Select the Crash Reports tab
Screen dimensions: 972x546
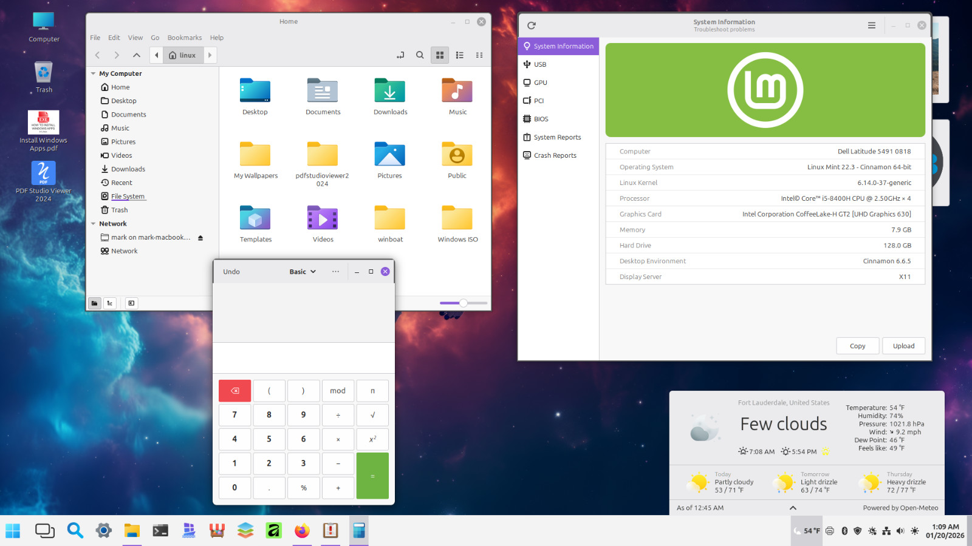pyautogui.click(x=558, y=155)
